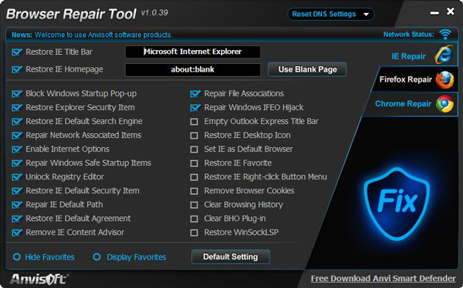Viewport: 463px width, 288px height.
Task: Select the Hide Favorites radio button
Action: (16, 257)
